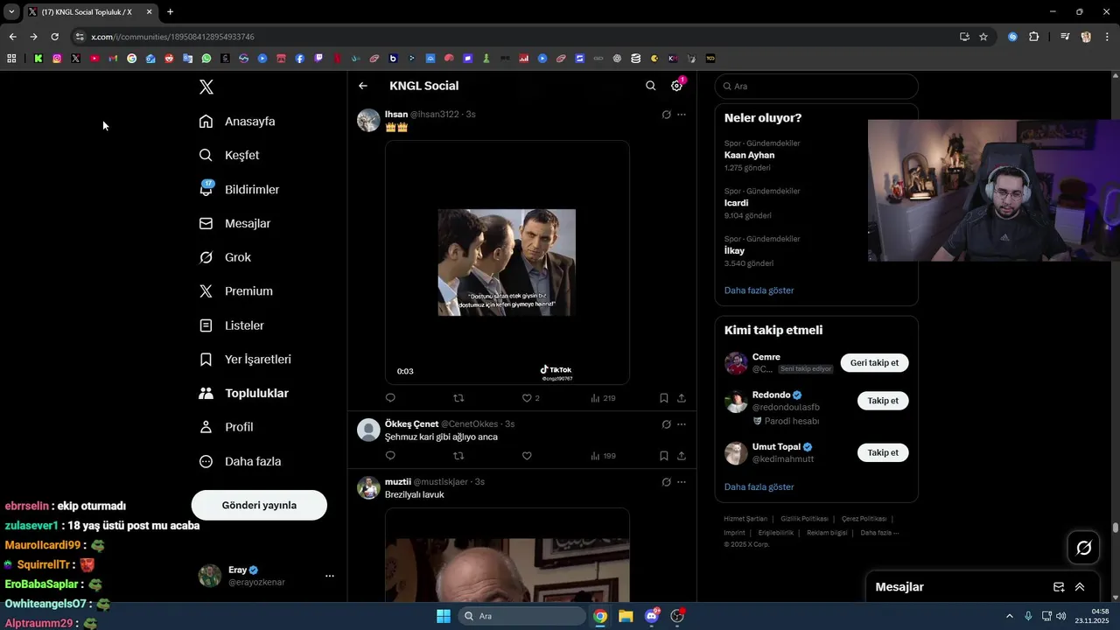This screenshot has width=1120, height=630.
Task: Open community settings gear with red badge
Action: pos(676,86)
